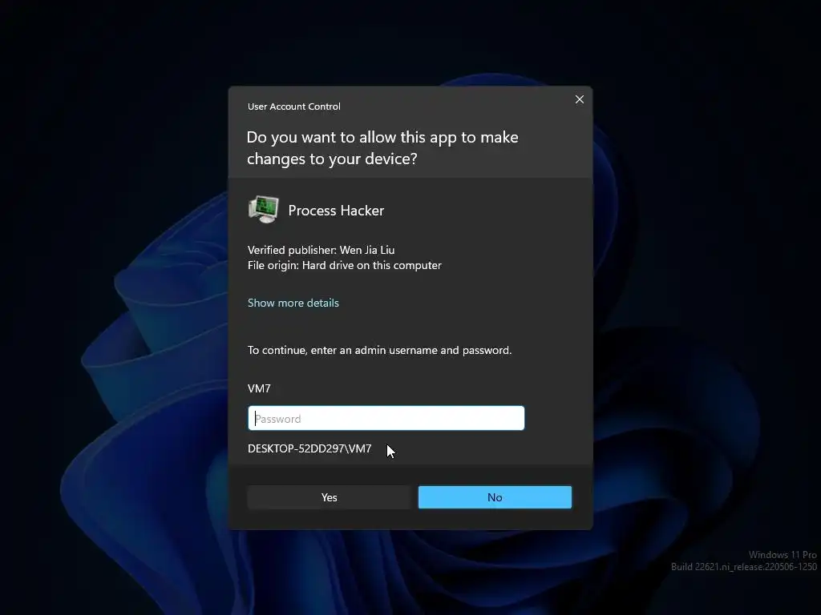Decline with the No button
Viewport: 821px width, 615px height.
click(x=495, y=497)
